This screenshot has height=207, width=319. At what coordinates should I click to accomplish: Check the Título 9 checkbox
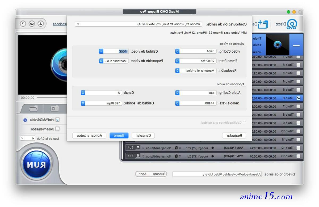pos(298,123)
